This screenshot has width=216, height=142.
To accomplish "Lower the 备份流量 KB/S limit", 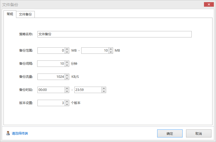I will (67, 78).
